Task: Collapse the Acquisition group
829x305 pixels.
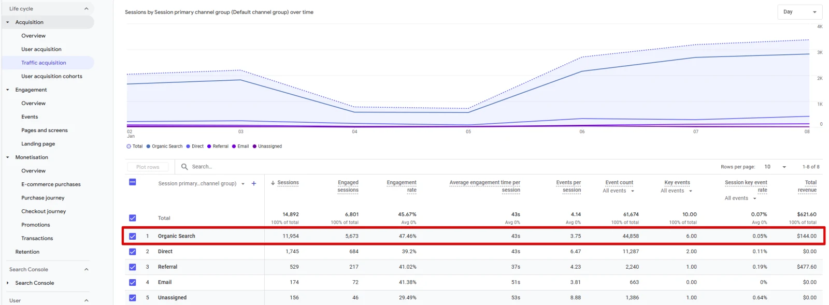Action: pos(8,22)
